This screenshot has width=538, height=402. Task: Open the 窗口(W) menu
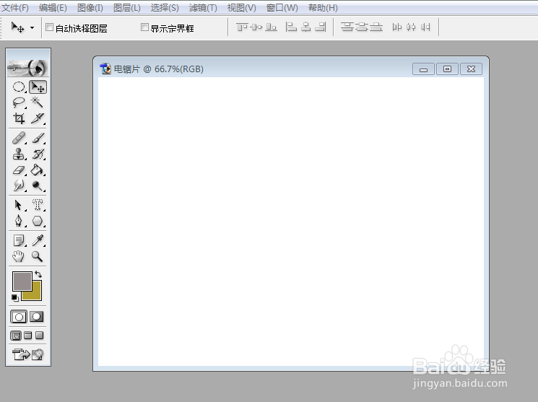(282, 7)
